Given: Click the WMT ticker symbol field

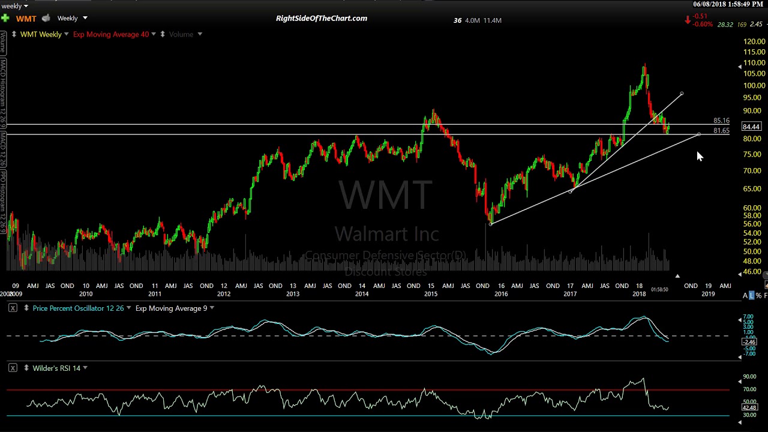Looking at the screenshot, I should click(x=26, y=19).
